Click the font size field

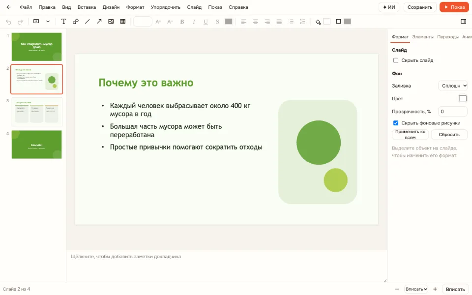[x=143, y=21]
